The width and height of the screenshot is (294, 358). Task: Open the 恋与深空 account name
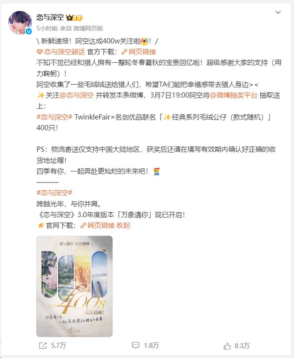click(50, 17)
